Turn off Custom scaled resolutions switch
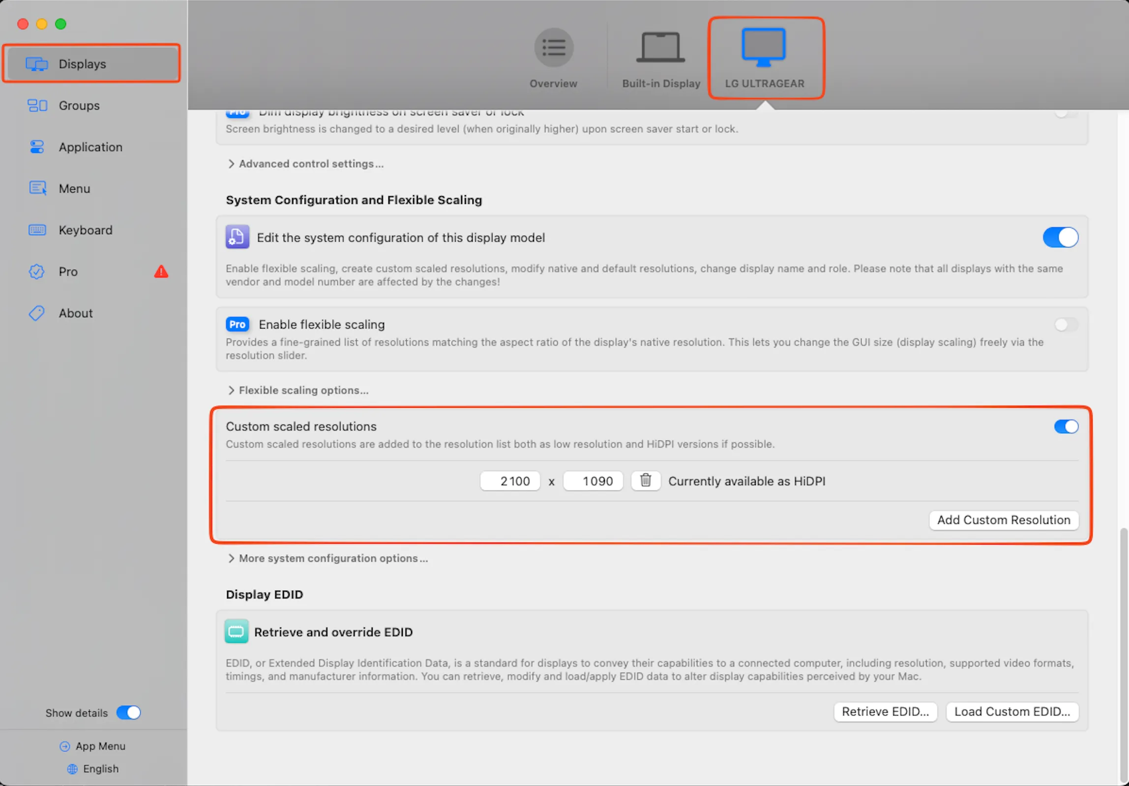Image resolution: width=1129 pixels, height=786 pixels. (1066, 426)
